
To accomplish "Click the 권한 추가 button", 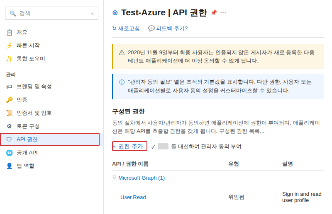I will coord(129,146).
